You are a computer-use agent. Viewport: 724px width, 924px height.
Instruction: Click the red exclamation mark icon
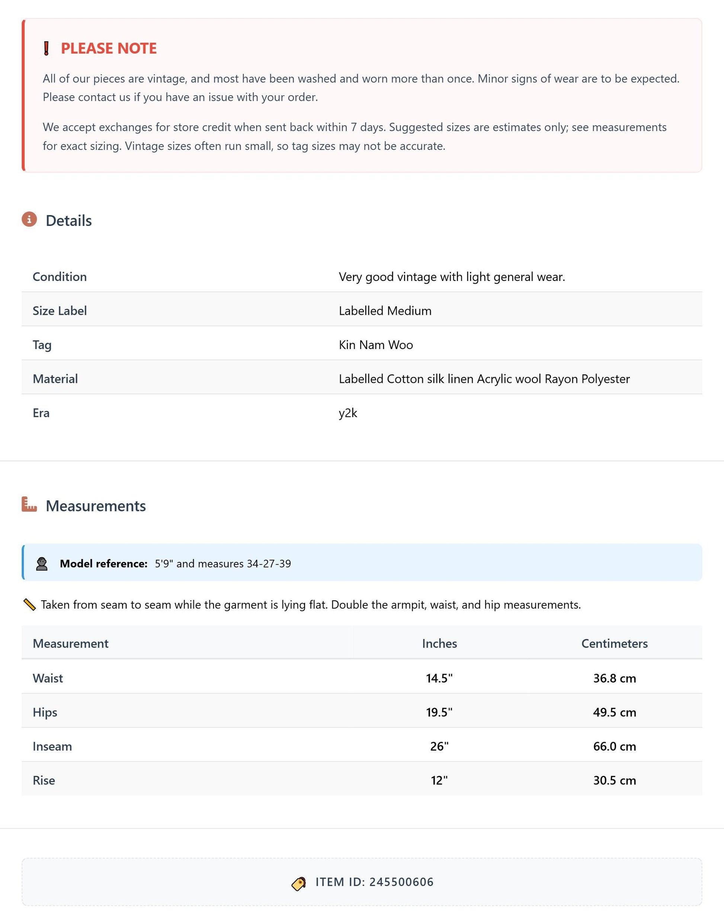[47, 48]
